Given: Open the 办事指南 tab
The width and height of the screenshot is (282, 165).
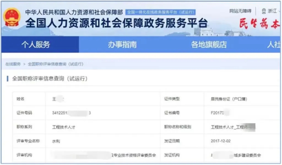Looking at the screenshot, I should pyautogui.click(x=122, y=44).
